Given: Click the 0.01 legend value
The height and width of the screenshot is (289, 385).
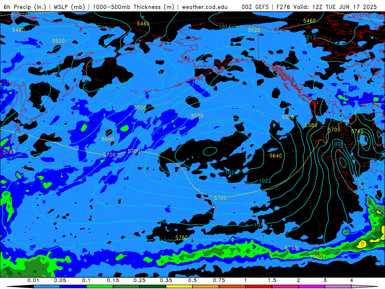Looking at the screenshot, I should (x=33, y=280).
